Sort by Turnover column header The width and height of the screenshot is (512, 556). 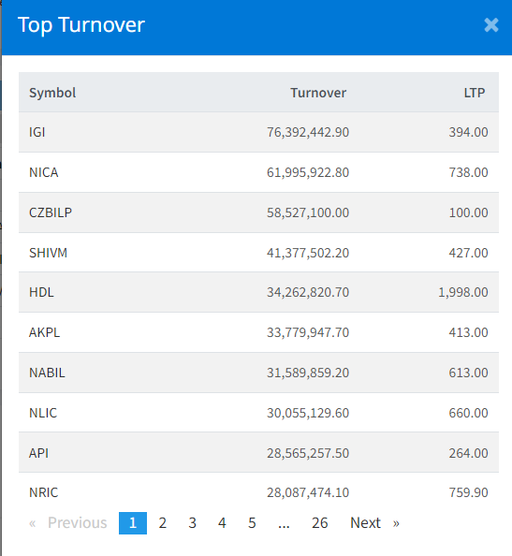click(x=318, y=93)
